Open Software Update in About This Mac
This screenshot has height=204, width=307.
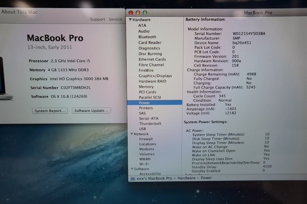(91, 111)
